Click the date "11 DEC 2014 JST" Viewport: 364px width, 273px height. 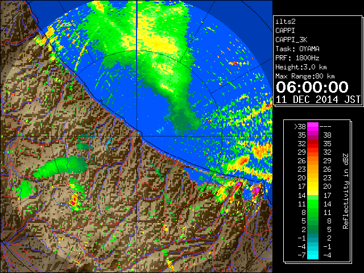coord(318,100)
